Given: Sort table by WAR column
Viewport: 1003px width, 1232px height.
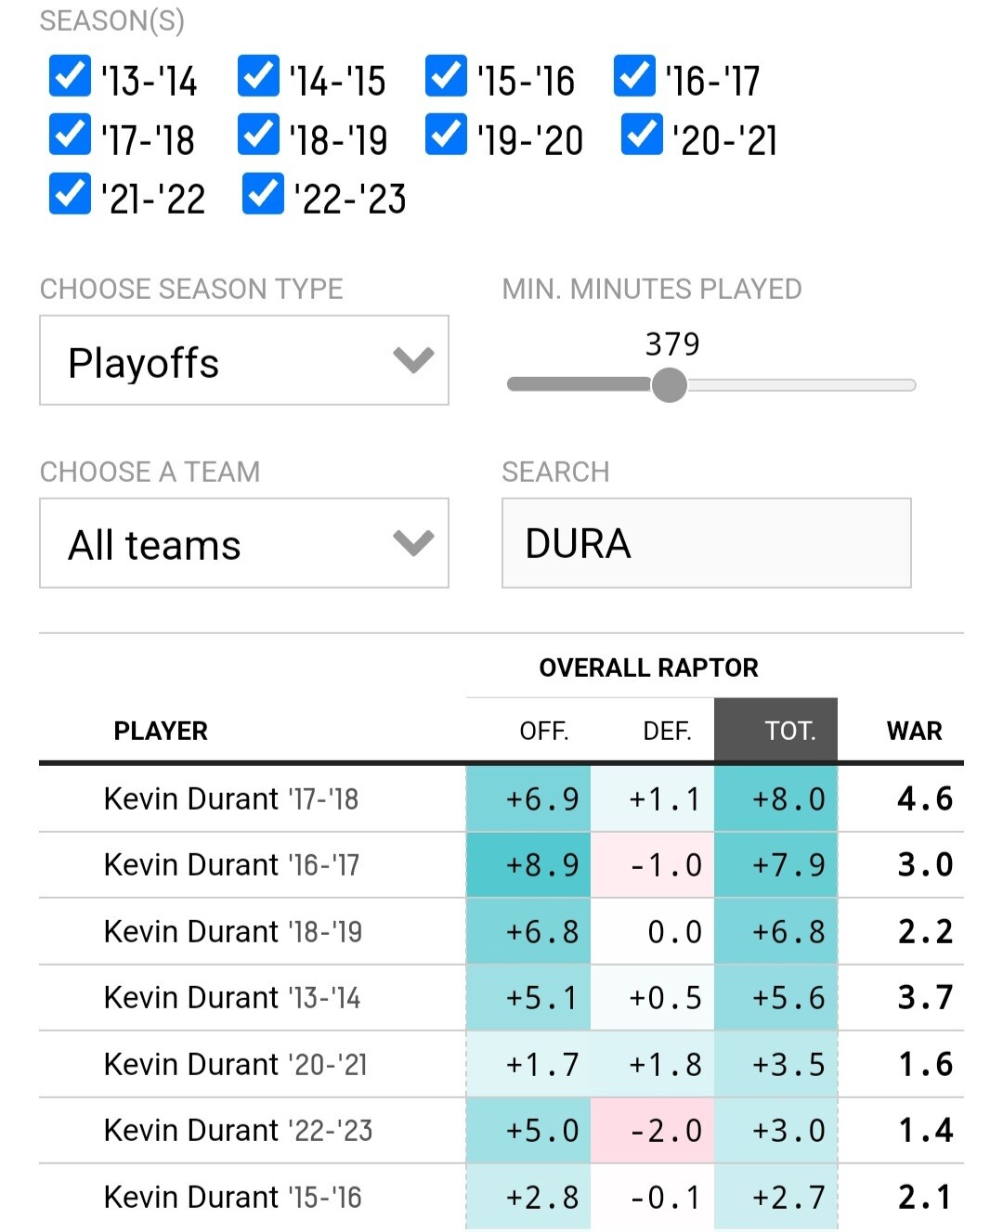Looking at the screenshot, I should click(914, 732).
